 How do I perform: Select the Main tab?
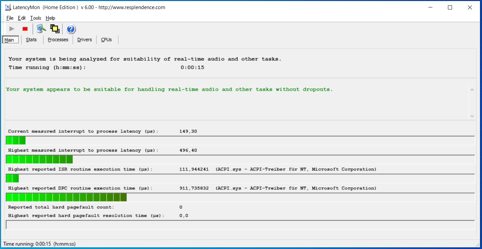(x=9, y=40)
